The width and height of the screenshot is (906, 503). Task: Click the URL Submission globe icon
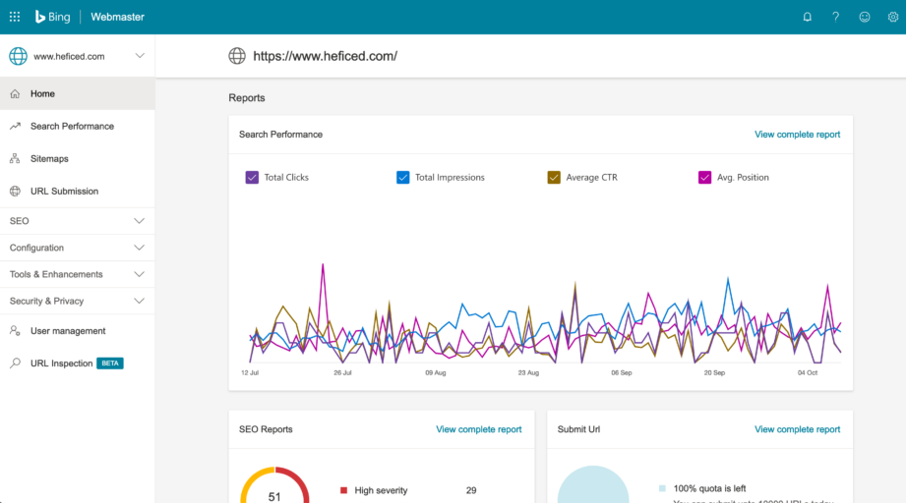click(15, 191)
